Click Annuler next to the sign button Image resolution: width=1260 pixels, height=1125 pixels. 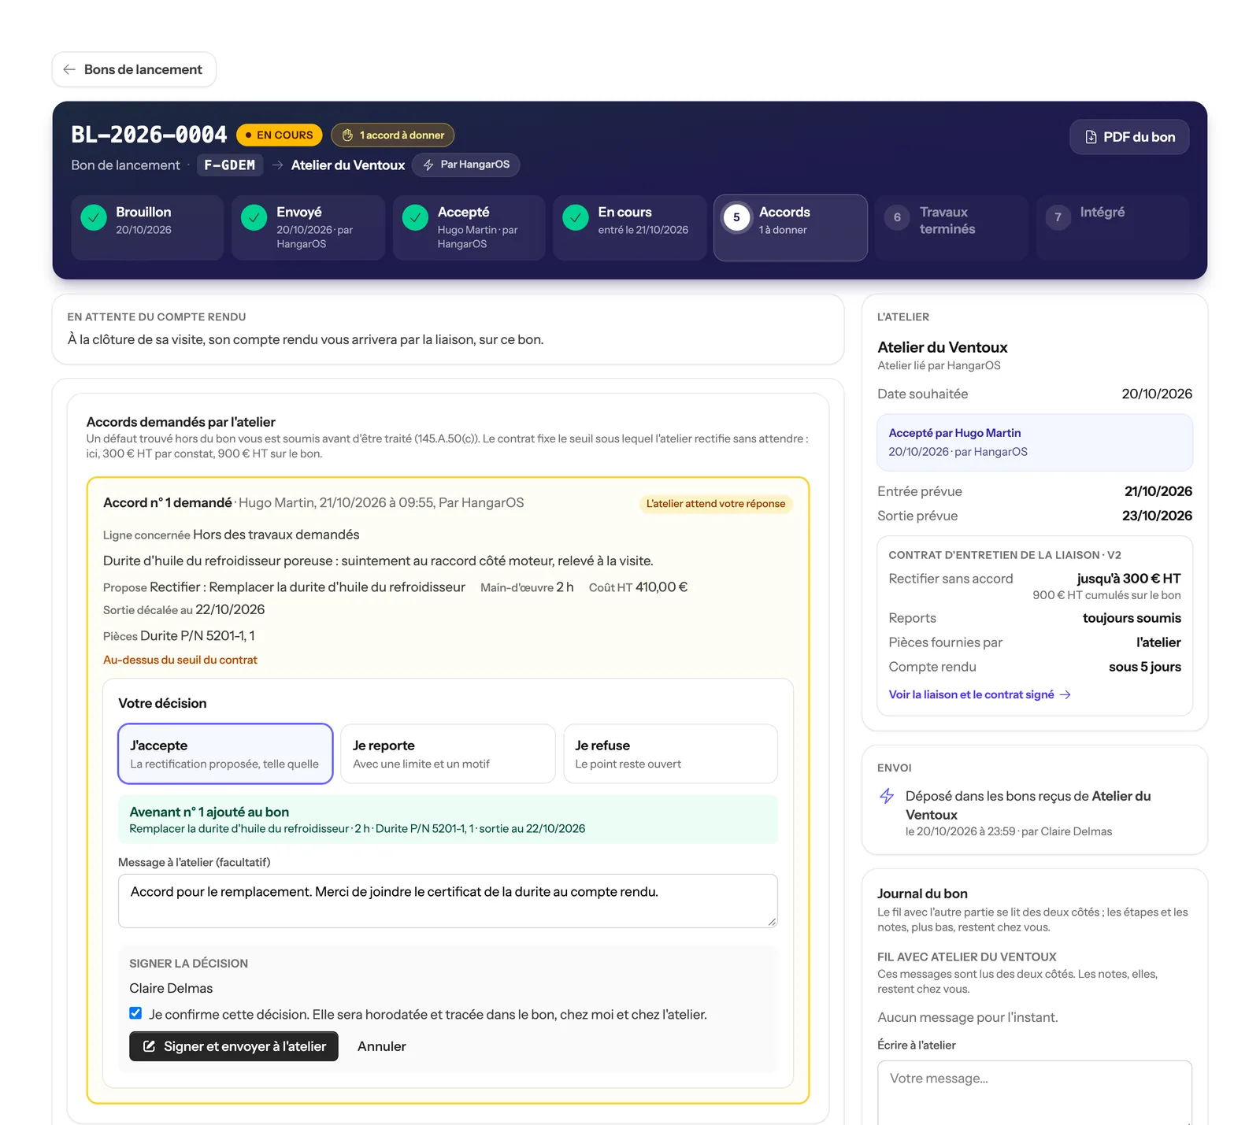click(x=382, y=1046)
